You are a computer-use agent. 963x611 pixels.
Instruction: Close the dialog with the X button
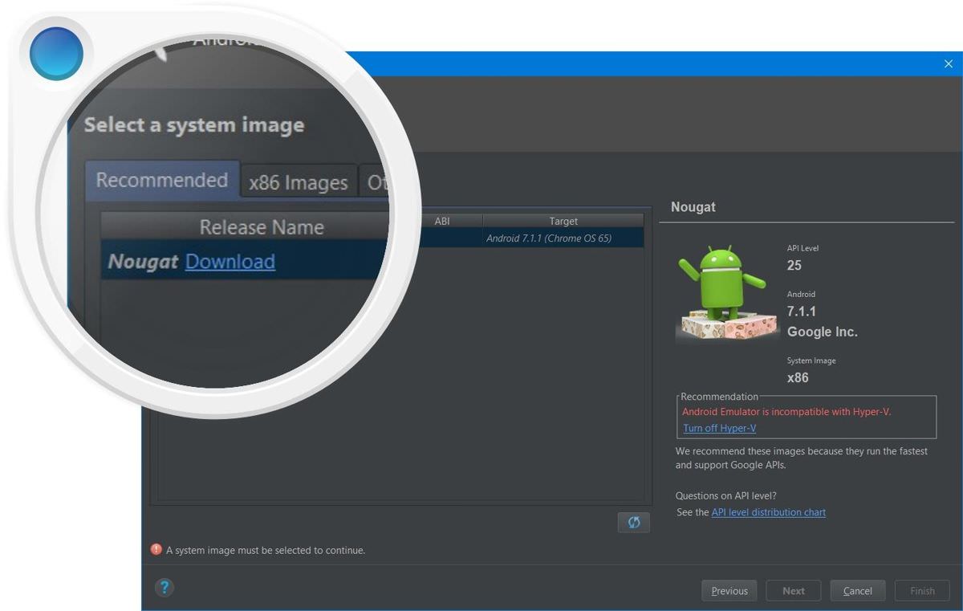pyautogui.click(x=949, y=64)
